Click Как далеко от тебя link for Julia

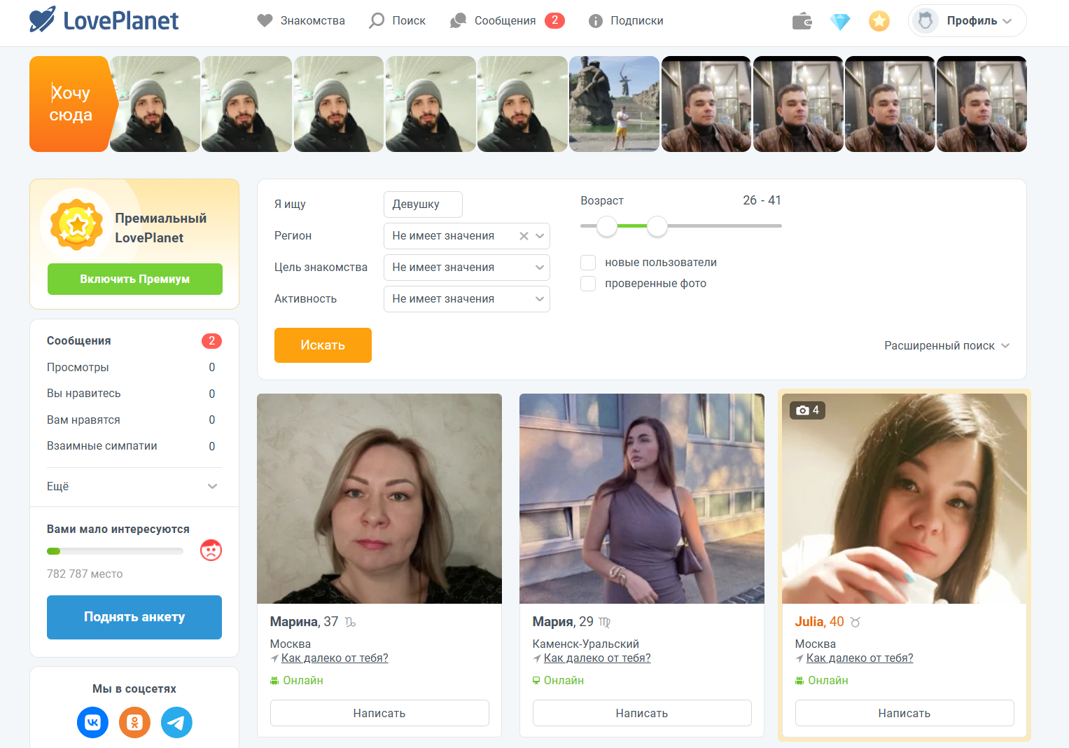860,658
